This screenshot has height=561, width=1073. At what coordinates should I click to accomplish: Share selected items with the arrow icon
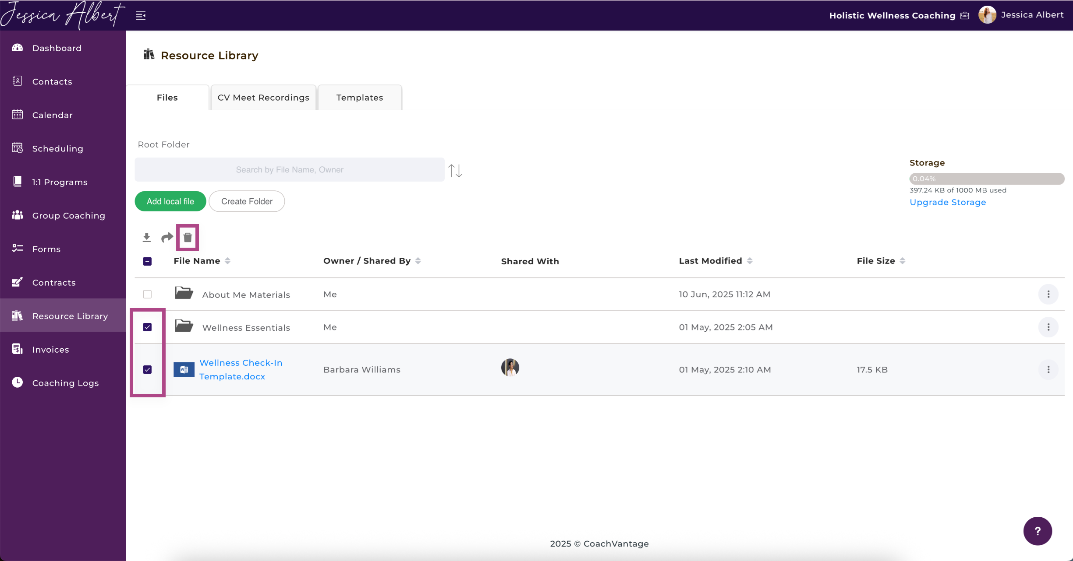167,238
